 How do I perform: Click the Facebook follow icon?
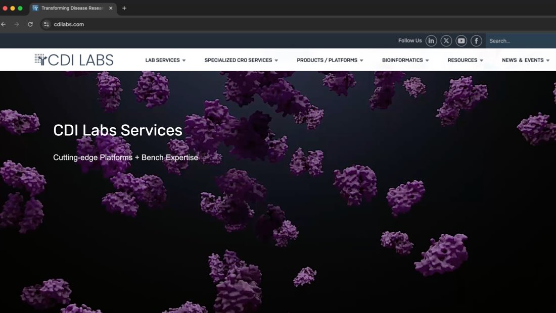point(476,40)
